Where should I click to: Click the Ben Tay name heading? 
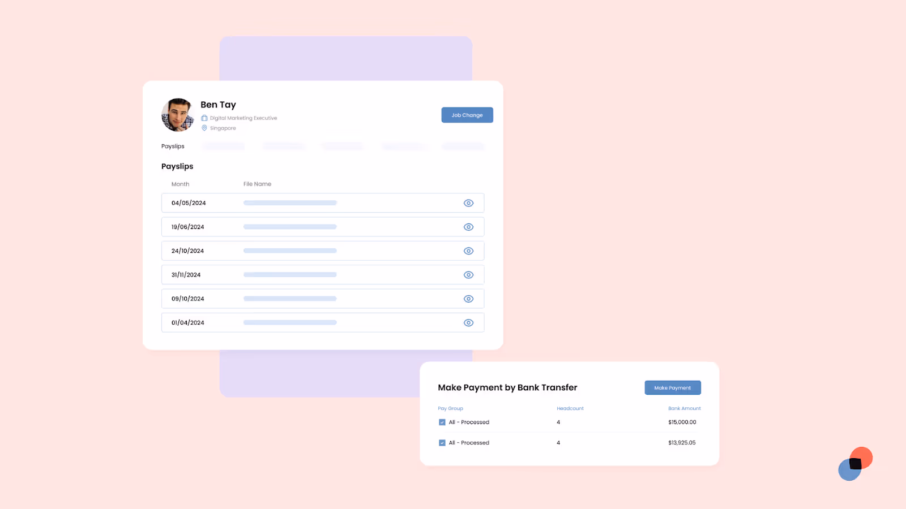point(219,105)
